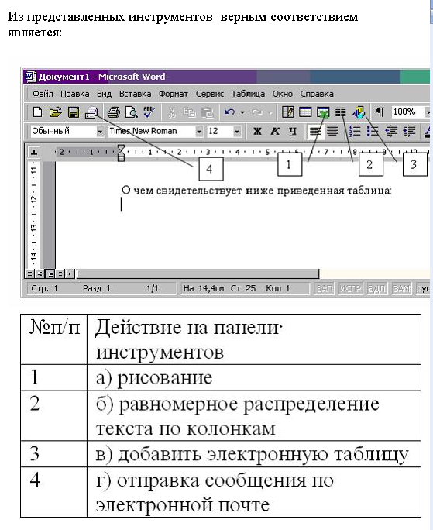Toggle bold formatting (Ж)

pos(257,131)
